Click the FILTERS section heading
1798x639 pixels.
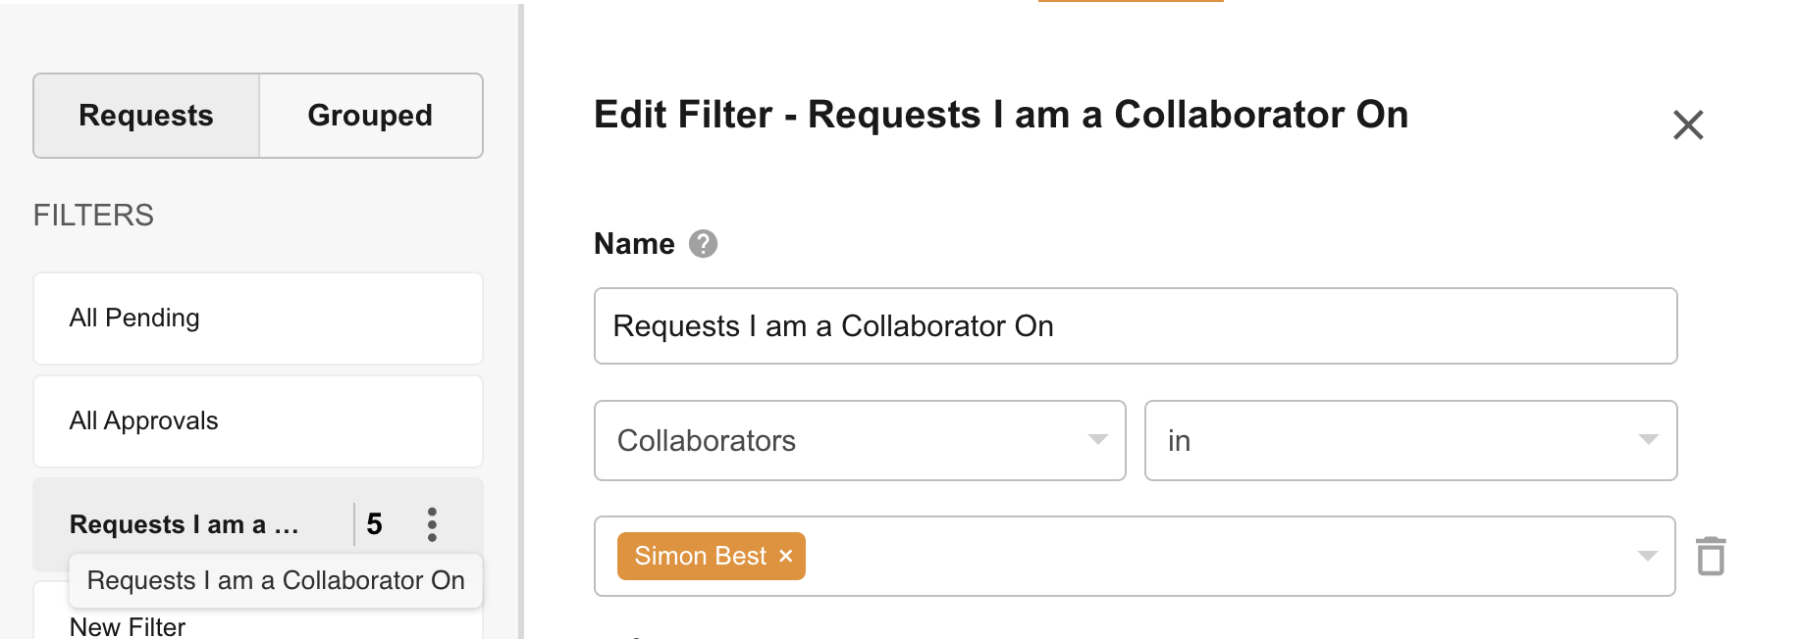point(93,215)
